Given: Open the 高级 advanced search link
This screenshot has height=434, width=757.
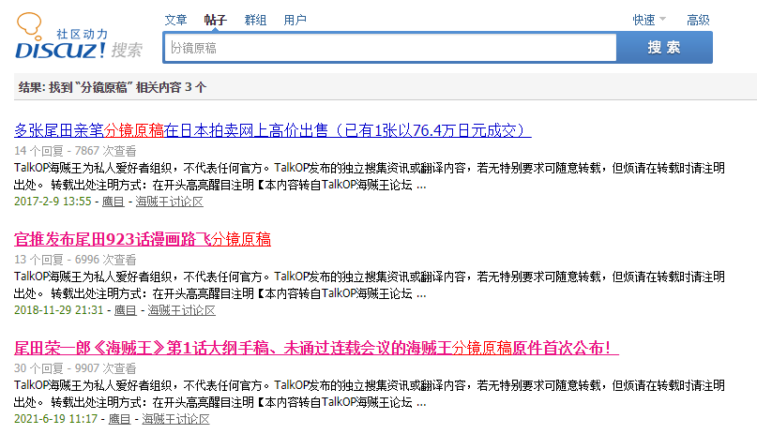Looking at the screenshot, I should pos(698,21).
